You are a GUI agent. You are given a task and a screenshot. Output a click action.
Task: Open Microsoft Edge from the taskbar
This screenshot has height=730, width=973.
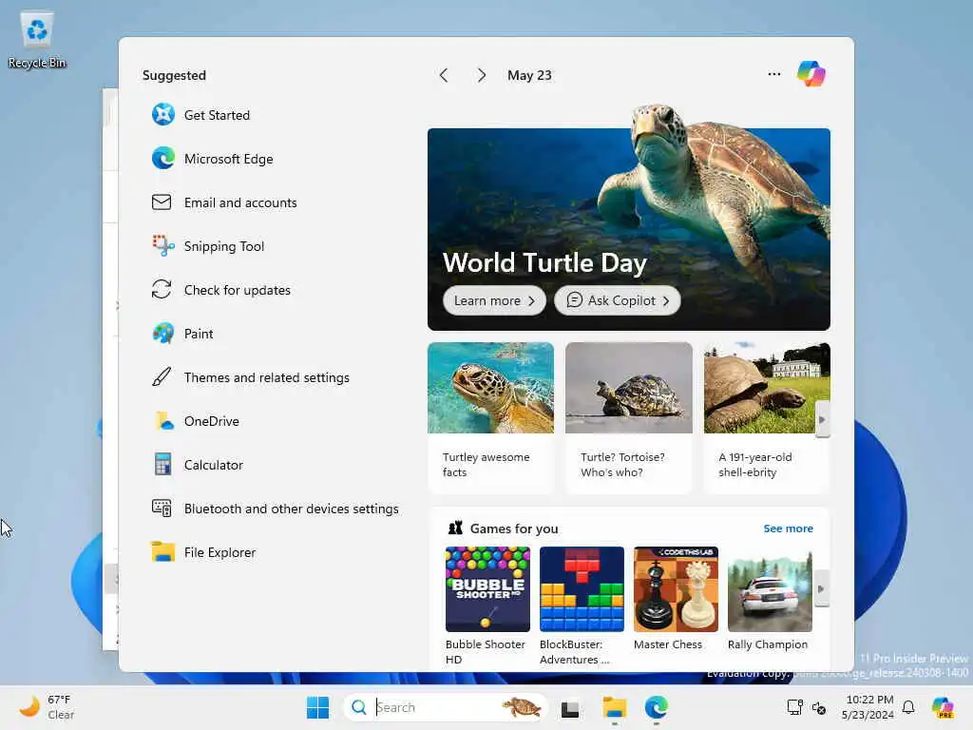click(656, 707)
